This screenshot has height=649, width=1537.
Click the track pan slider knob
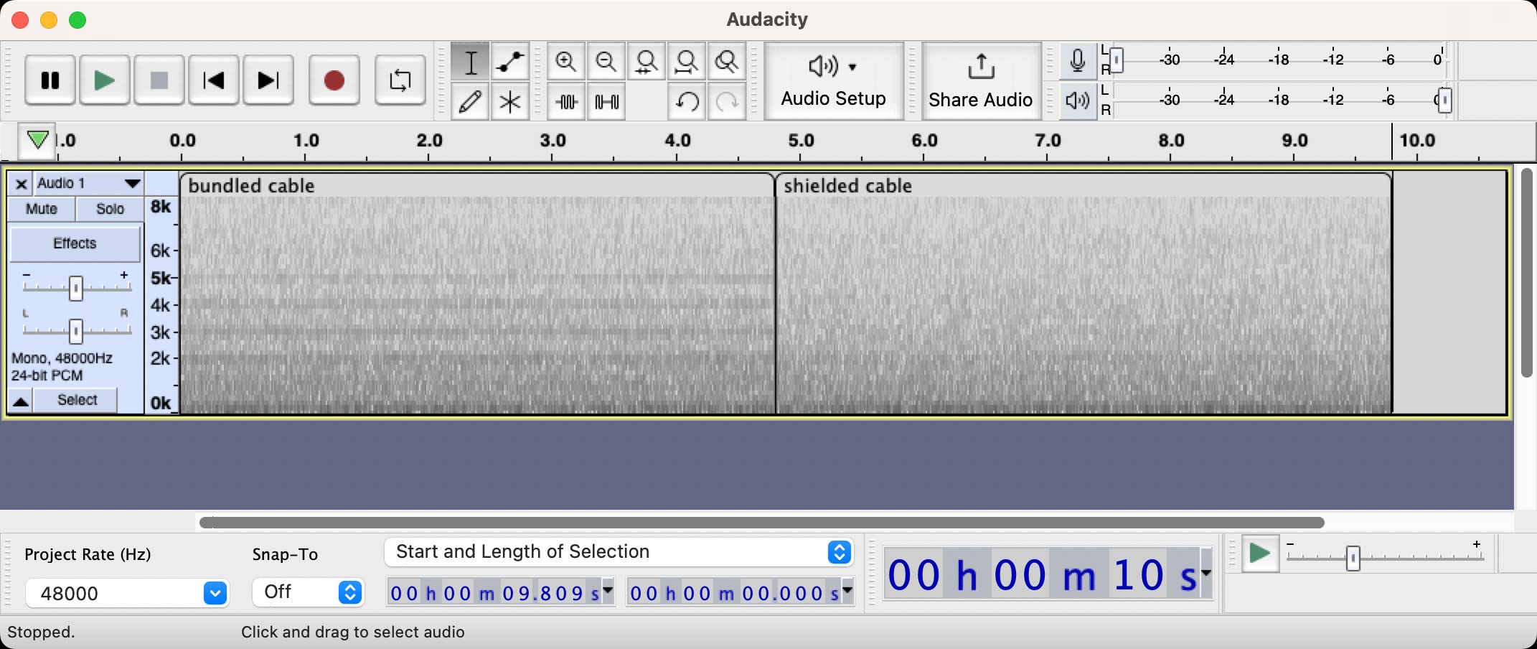coord(76,331)
